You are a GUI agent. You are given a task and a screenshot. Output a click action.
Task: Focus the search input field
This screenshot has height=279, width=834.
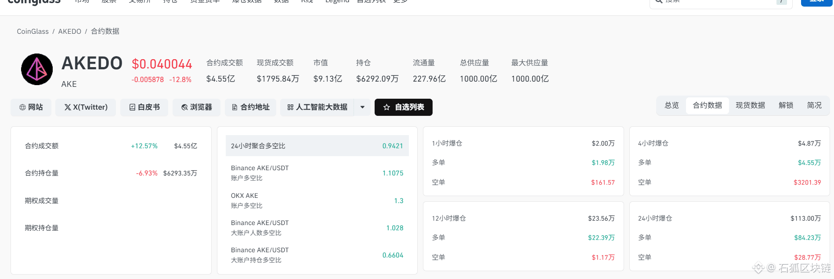point(721,2)
